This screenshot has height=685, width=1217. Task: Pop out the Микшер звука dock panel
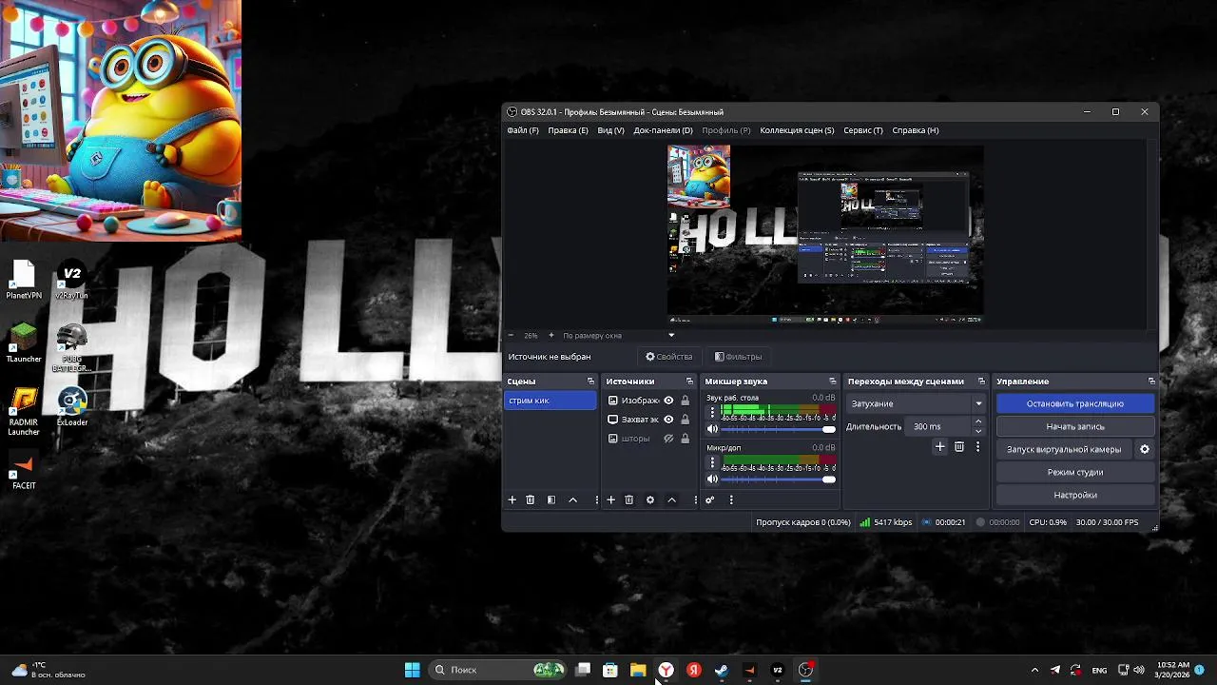[x=833, y=382]
